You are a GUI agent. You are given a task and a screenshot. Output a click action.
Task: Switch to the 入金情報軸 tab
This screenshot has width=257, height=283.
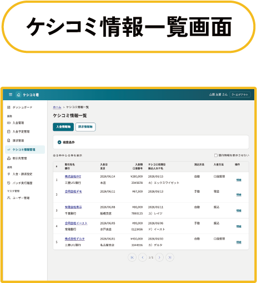[63, 127]
